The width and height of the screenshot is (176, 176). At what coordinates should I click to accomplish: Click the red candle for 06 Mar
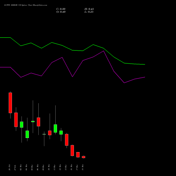click(x=38, y=122)
